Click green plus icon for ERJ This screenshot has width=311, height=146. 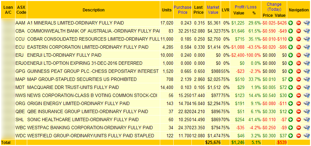click(291, 55)
